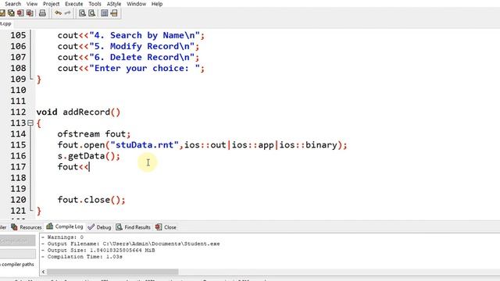Screen dimensions: 500x281
Task: Click line number 110 in the gutter
Action: click(x=18, y=91)
